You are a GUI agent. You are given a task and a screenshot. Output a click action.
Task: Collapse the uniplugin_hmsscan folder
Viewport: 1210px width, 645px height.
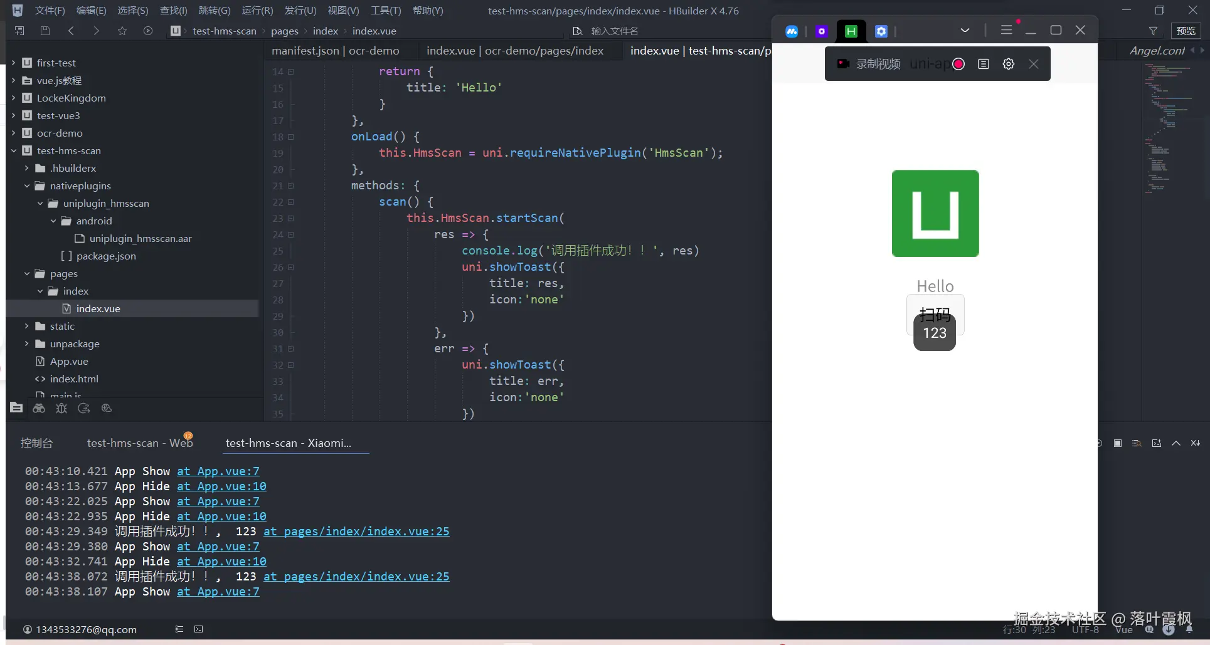(x=40, y=203)
